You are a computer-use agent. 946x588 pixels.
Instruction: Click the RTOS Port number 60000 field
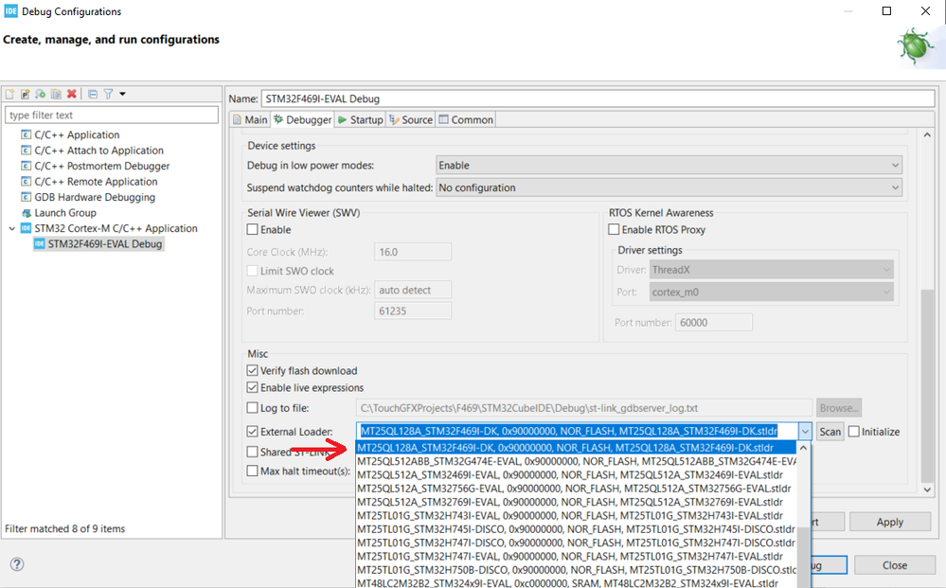coord(714,323)
